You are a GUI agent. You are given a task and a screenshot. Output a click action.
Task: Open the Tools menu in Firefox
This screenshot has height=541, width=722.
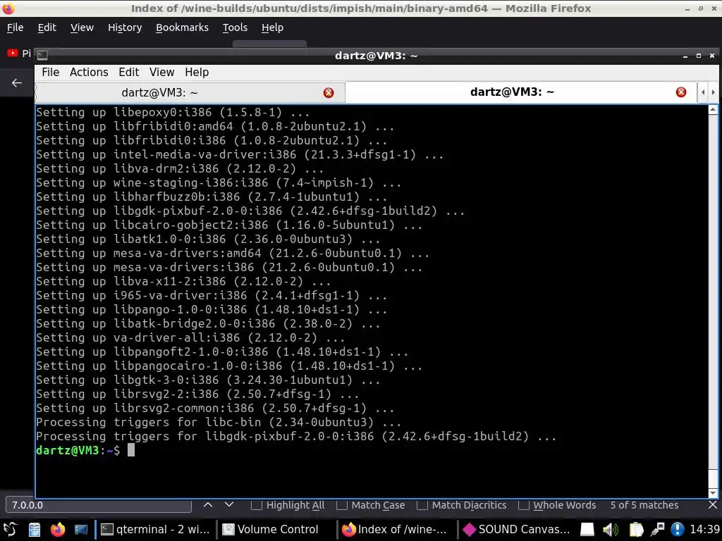pyautogui.click(x=235, y=27)
